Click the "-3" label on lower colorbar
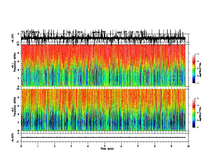 coord(198,98)
